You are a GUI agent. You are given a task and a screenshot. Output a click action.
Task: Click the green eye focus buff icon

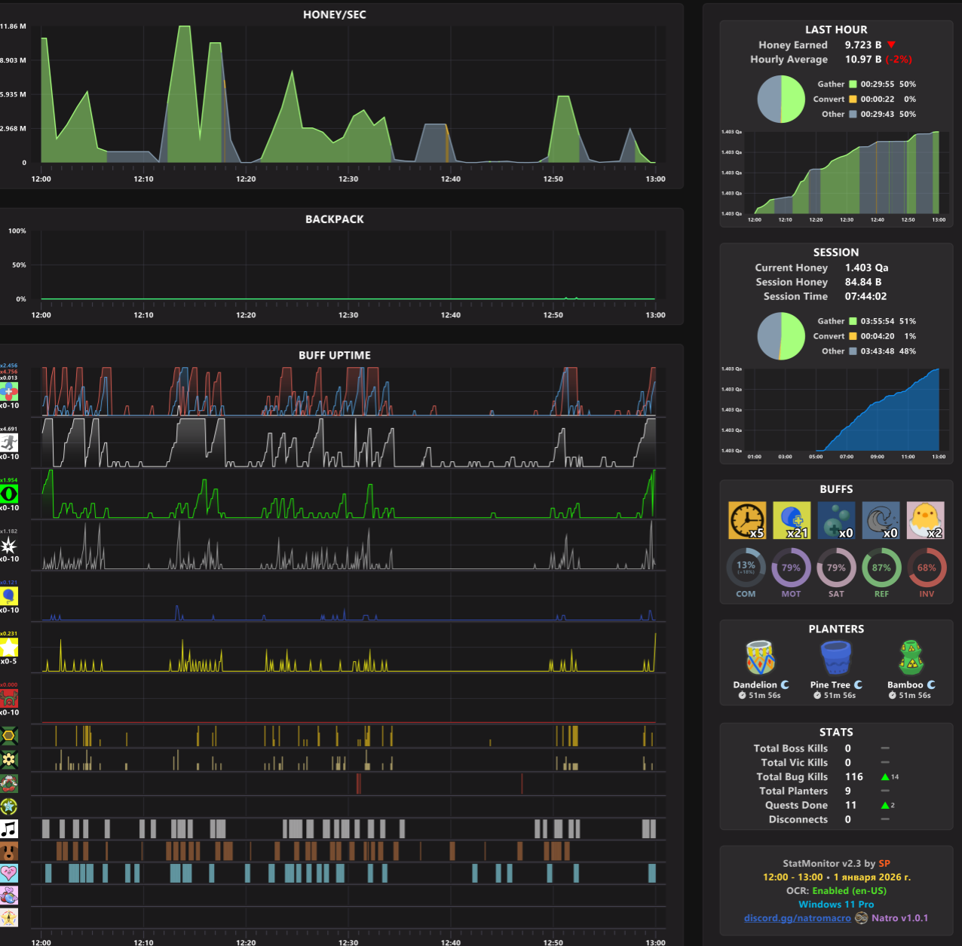[x=9, y=494]
